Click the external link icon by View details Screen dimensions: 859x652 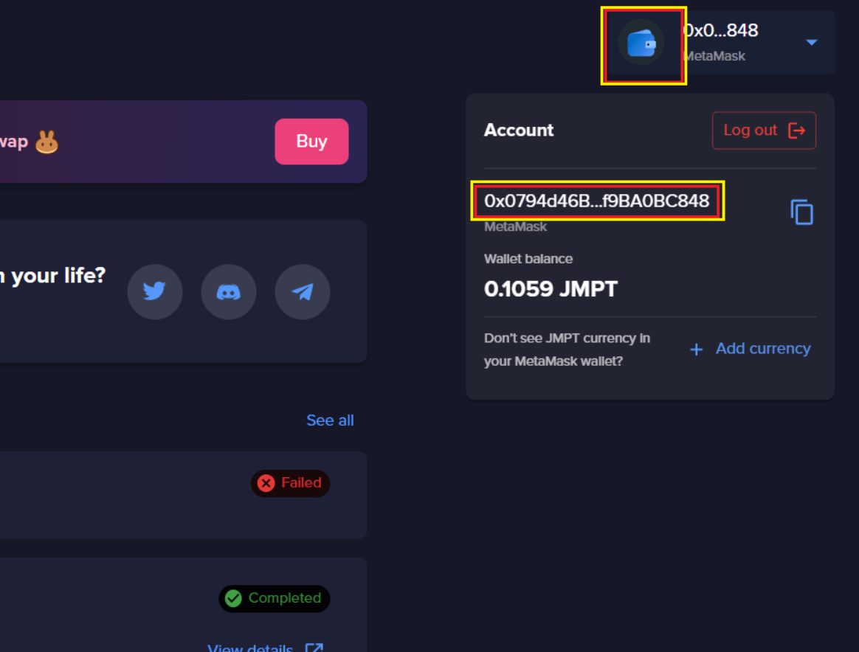point(314,648)
